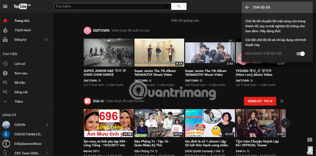Click the red ĐĂNG KÝ 792 N button
The height and width of the screenshot is (156, 316).
click(260, 101)
